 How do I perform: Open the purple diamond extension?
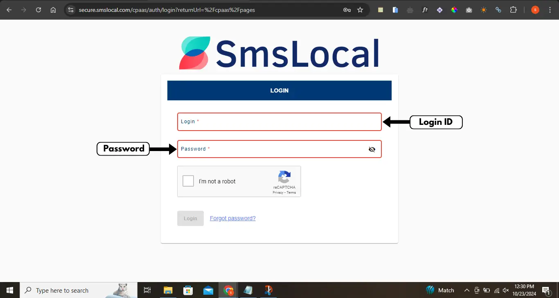click(x=440, y=10)
